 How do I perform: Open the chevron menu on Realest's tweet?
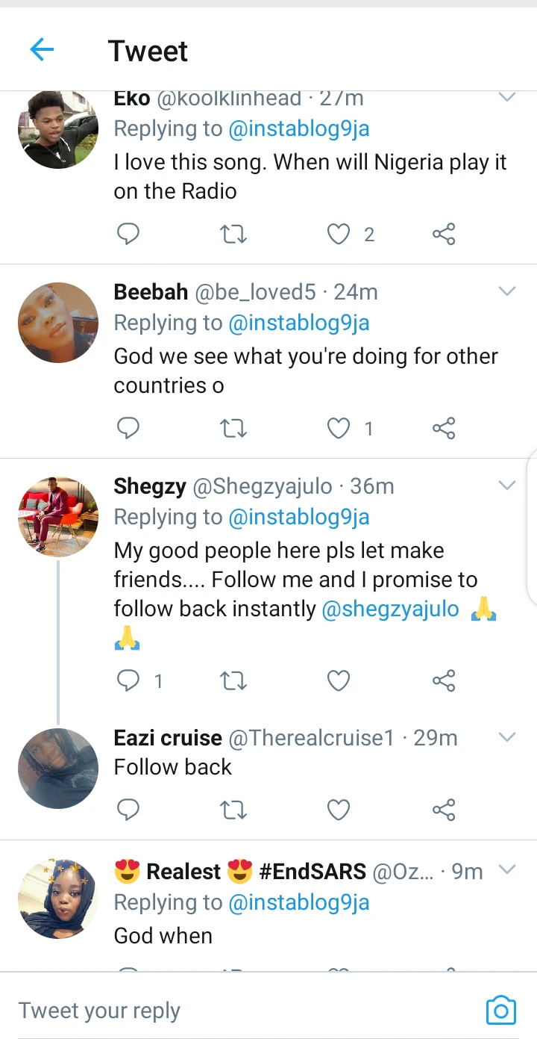click(x=507, y=869)
